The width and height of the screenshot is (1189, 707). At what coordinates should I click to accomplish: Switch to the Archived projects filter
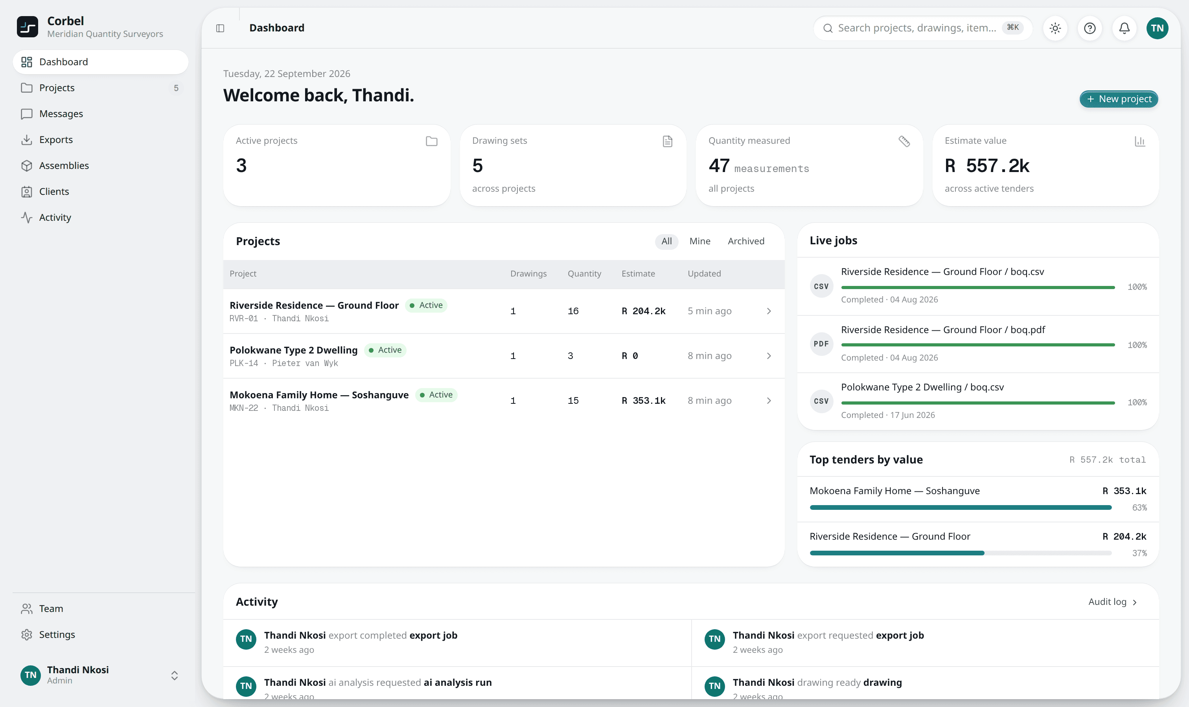coord(746,241)
